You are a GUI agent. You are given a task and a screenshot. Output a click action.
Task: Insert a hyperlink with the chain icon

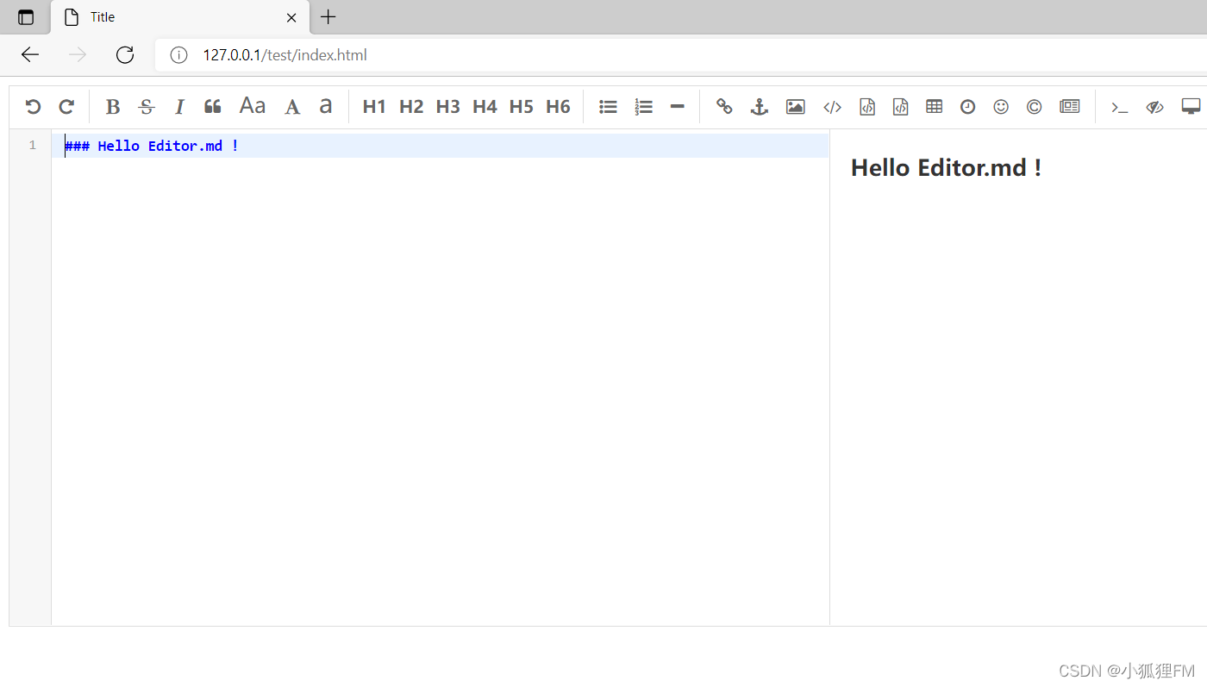(724, 107)
